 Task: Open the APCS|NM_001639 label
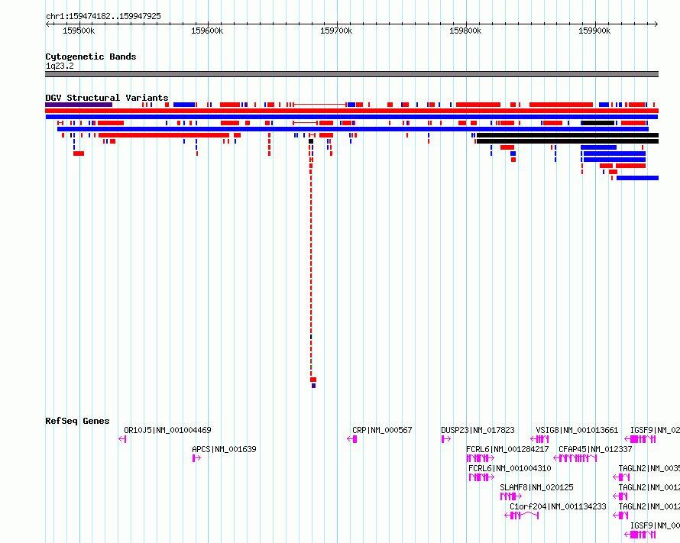click(x=224, y=449)
